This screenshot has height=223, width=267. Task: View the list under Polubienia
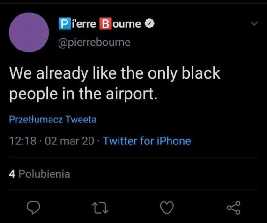44,174
